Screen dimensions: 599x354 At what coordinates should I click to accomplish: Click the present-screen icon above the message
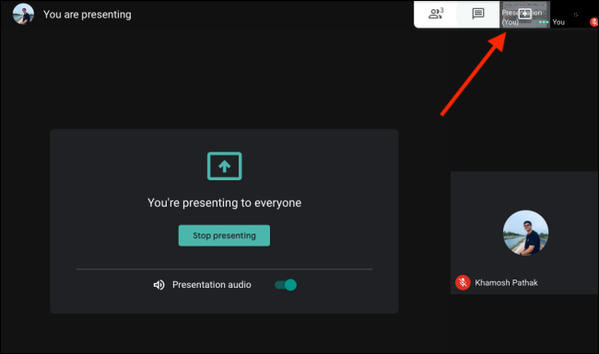click(224, 166)
